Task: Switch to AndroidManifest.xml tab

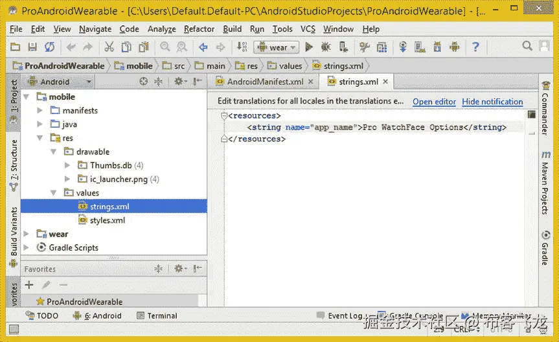Action: pyautogui.click(x=265, y=82)
